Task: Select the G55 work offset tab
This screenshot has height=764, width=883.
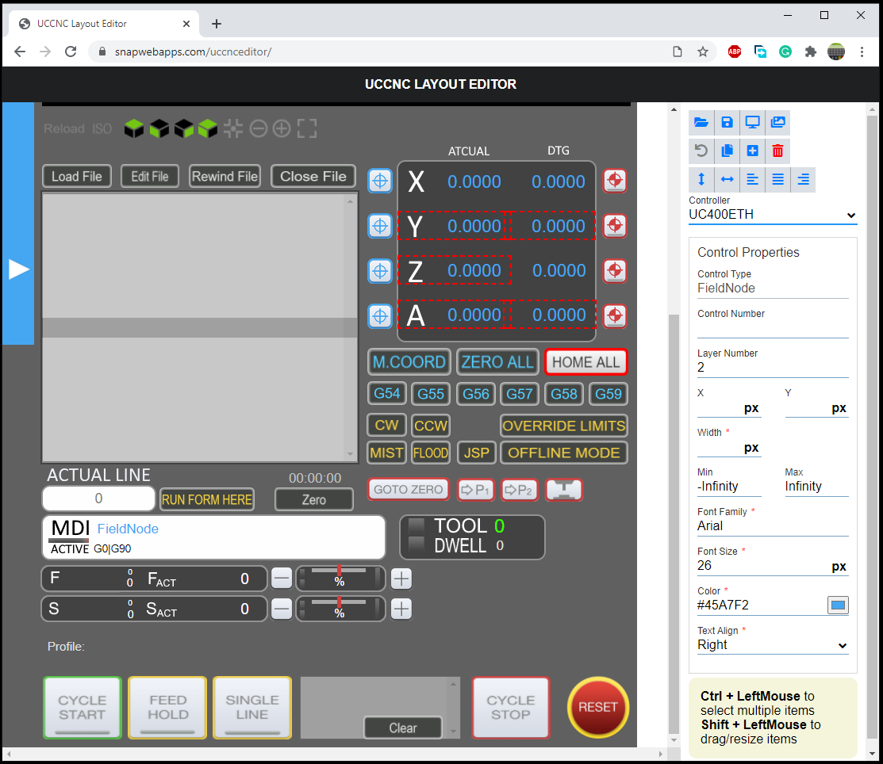Action: tap(431, 393)
